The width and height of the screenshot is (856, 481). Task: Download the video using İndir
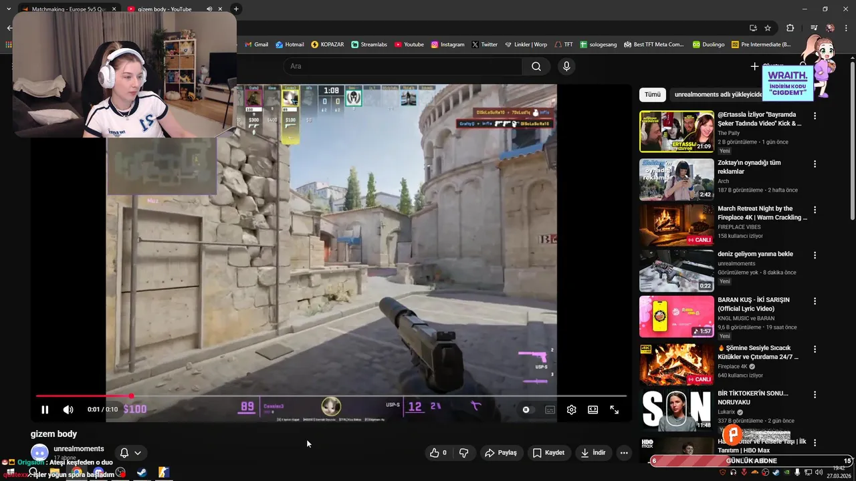point(593,452)
